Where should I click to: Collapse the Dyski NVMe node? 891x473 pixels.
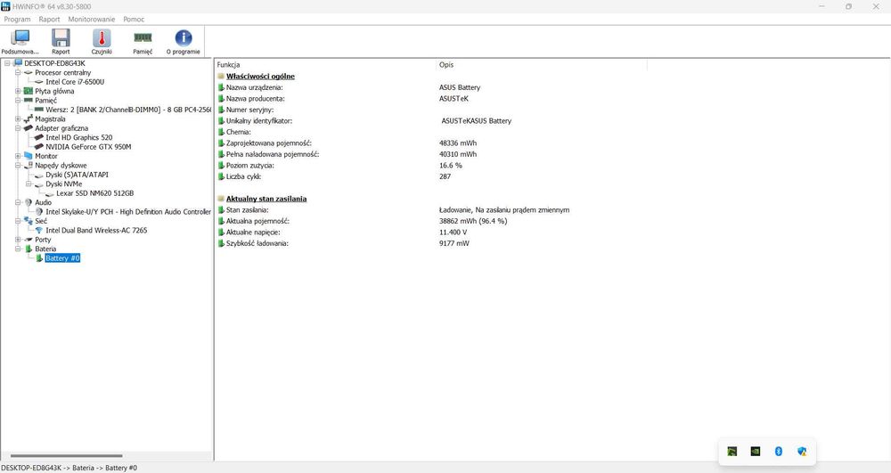pyautogui.click(x=29, y=184)
